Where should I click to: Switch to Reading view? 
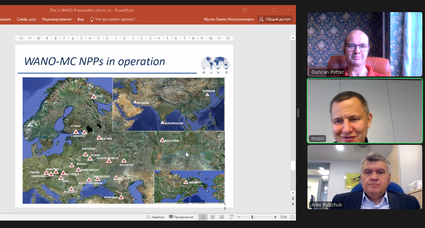222,217
